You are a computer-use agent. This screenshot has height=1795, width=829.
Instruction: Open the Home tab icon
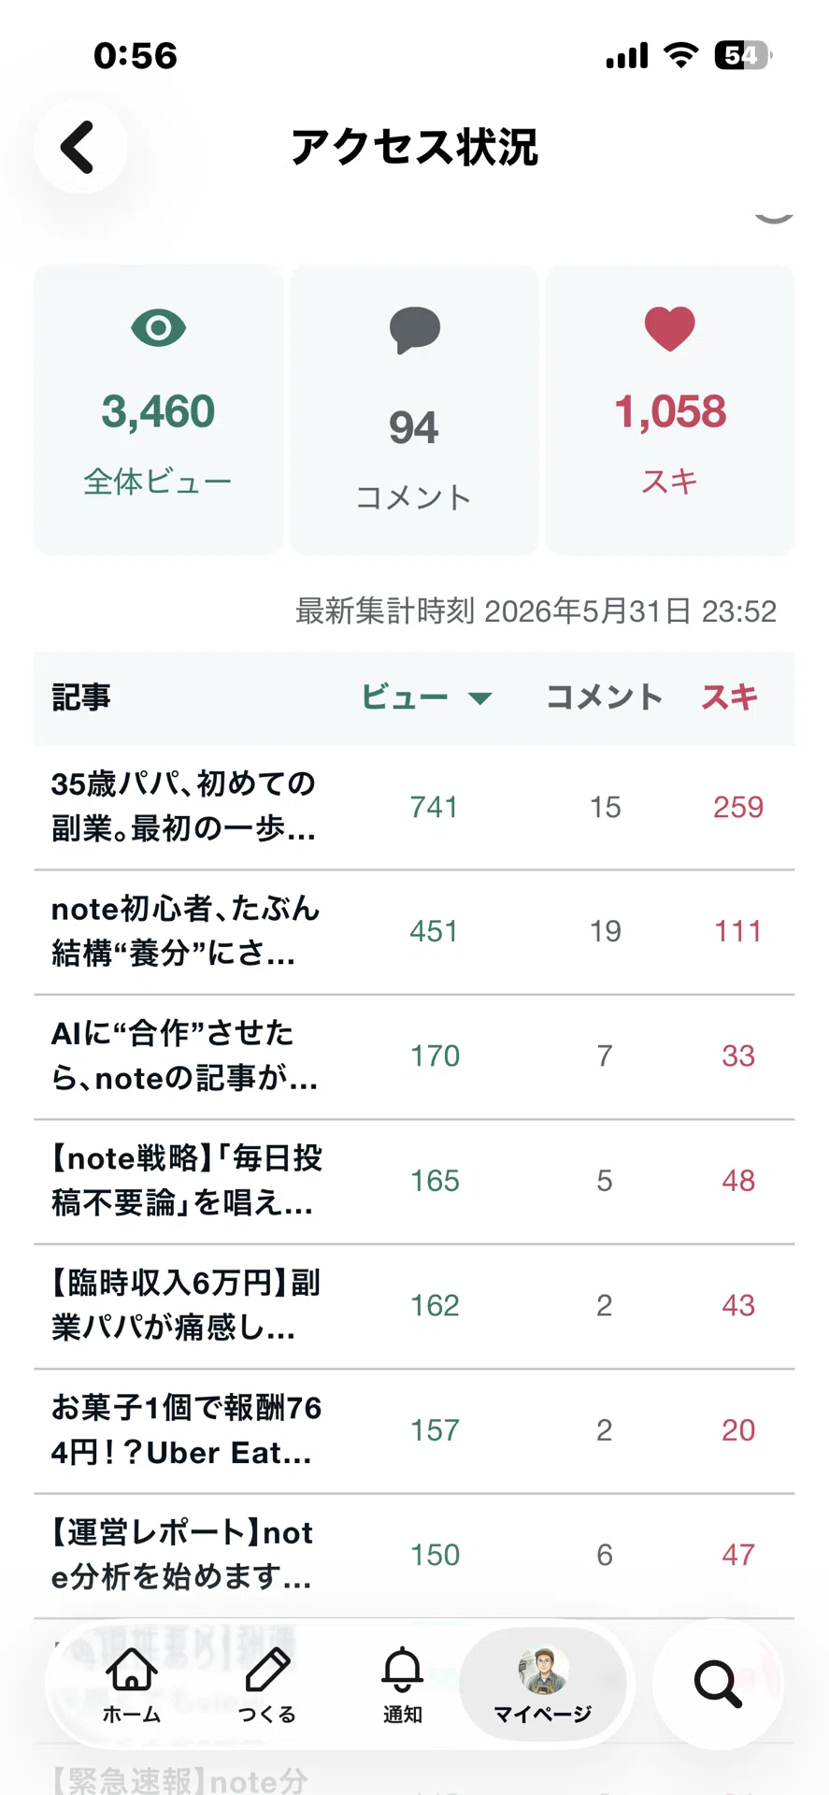point(132,1684)
